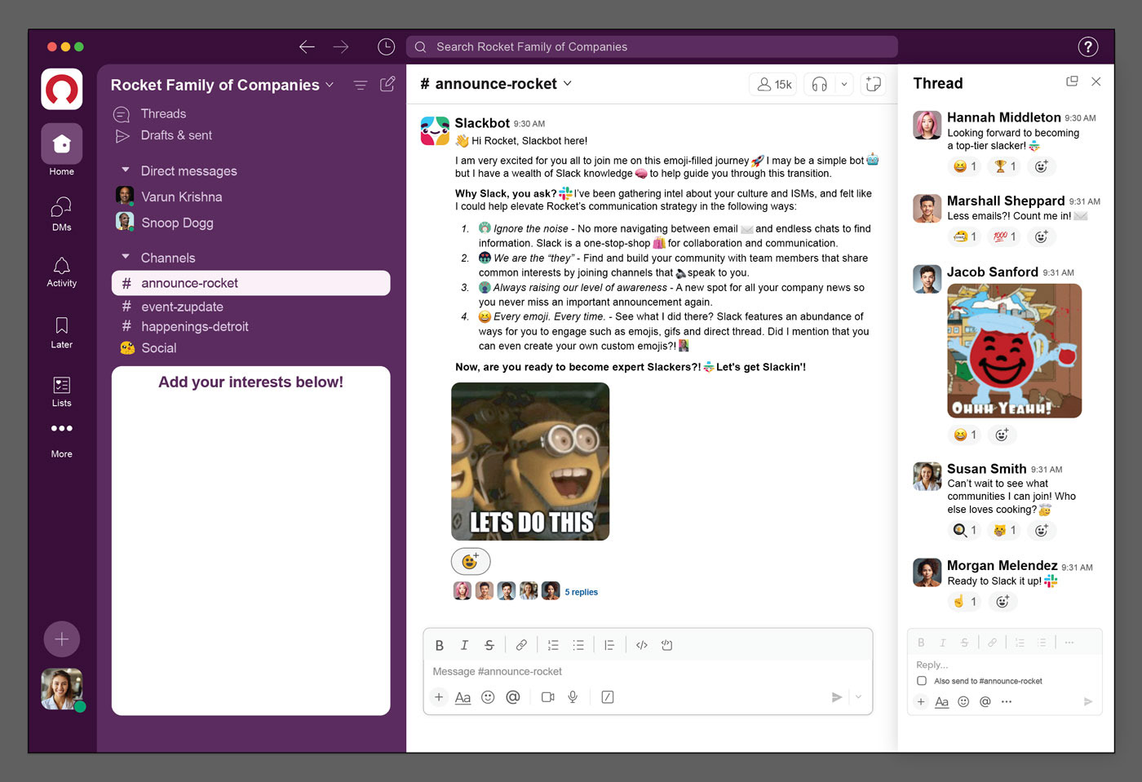1142x782 pixels.
Task: Toggle formatting toolbar Aa in main composer
Action: (463, 697)
